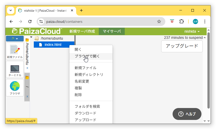Open the 五郎 Chrome profile avatar
Viewport: 216px width, 129px height.
click(x=195, y=21)
